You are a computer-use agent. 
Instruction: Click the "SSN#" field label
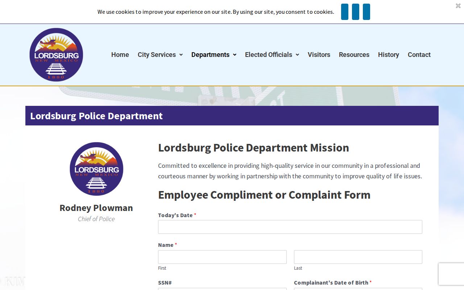(165, 283)
